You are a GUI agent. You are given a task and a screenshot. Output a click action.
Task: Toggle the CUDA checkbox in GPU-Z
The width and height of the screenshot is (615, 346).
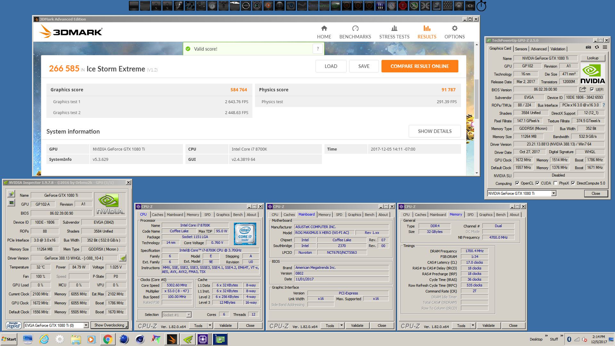pyautogui.click(x=537, y=183)
